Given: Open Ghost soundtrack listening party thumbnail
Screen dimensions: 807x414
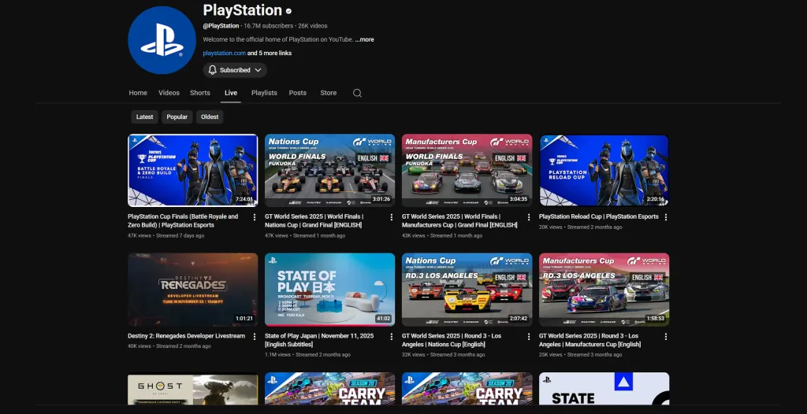Looking at the screenshot, I should 193,388.
